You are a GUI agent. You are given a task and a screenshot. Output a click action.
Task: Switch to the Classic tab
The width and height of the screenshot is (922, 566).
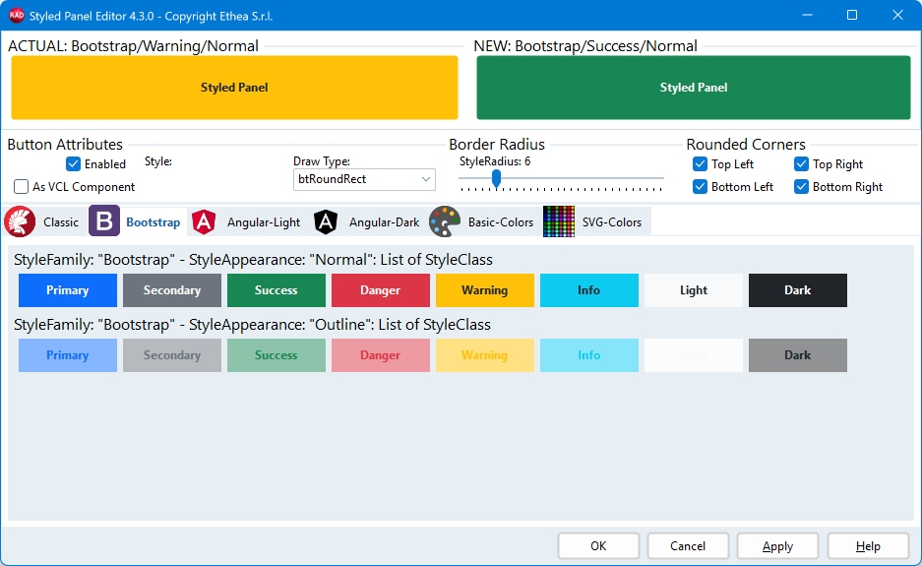coord(61,222)
